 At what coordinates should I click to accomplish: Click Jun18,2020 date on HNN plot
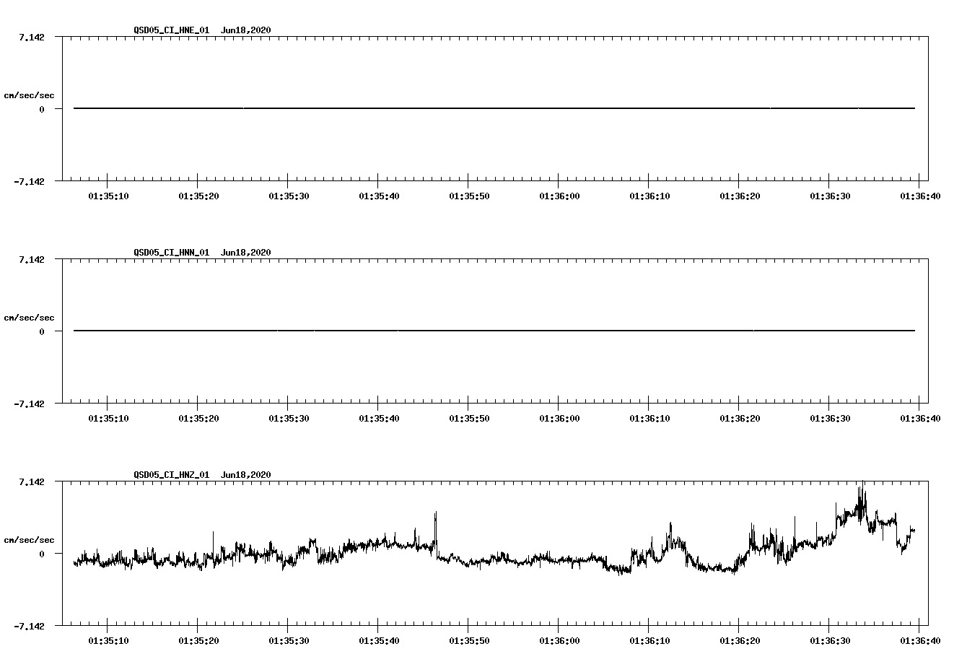coord(246,253)
